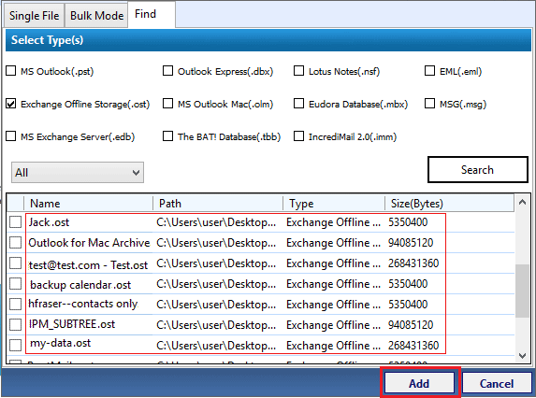Screen dimensions: 536x398
Task: Click the scroll up arrow of results list
Action: tap(522, 202)
